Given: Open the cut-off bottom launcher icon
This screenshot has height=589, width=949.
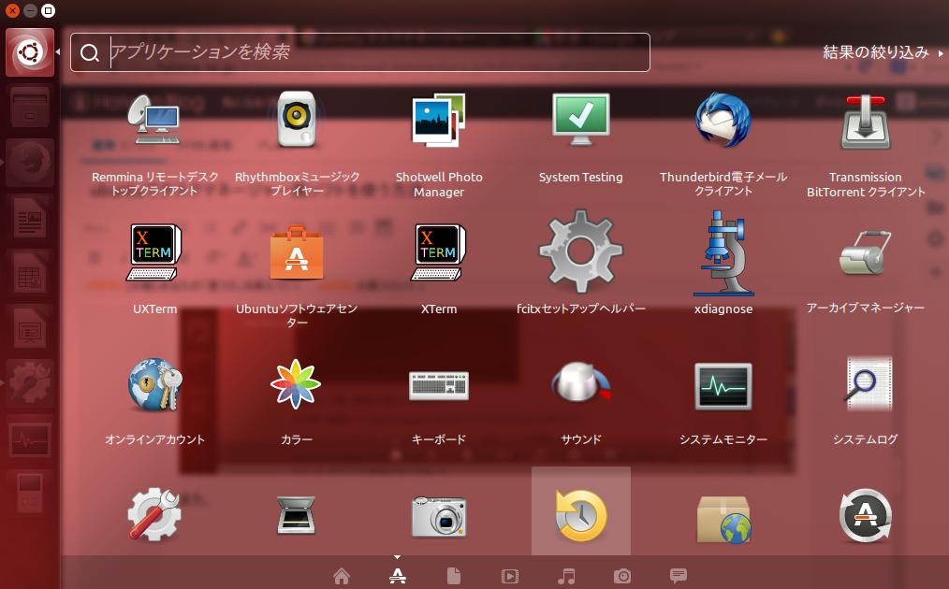Looking at the screenshot, I should [30, 494].
